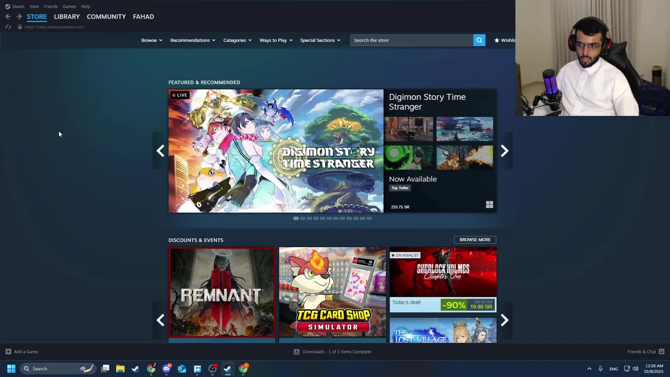Open the Friends menu
The height and width of the screenshot is (377, 670).
pyautogui.click(x=51, y=6)
